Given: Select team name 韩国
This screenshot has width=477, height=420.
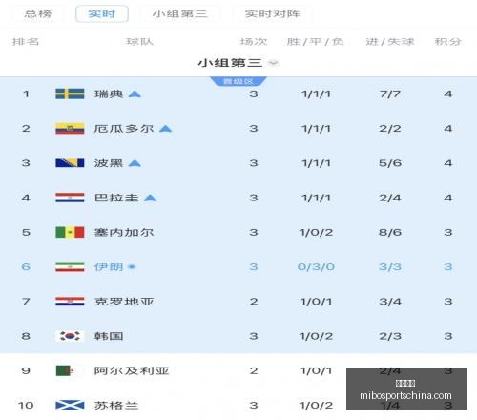Looking at the screenshot, I should click(x=109, y=336).
